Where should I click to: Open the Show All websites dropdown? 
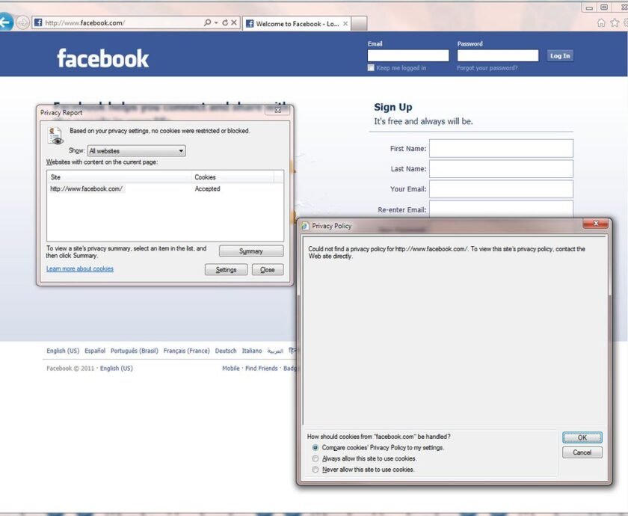click(x=137, y=151)
